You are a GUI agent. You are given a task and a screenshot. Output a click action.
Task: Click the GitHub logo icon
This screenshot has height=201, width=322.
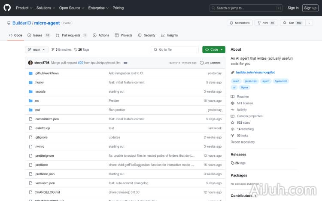point(7,8)
